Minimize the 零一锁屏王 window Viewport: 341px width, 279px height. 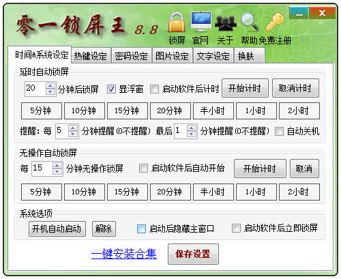tap(299, 13)
